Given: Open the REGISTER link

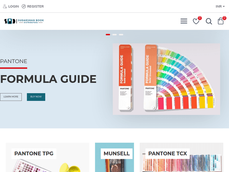Looking at the screenshot, I should [35, 6].
